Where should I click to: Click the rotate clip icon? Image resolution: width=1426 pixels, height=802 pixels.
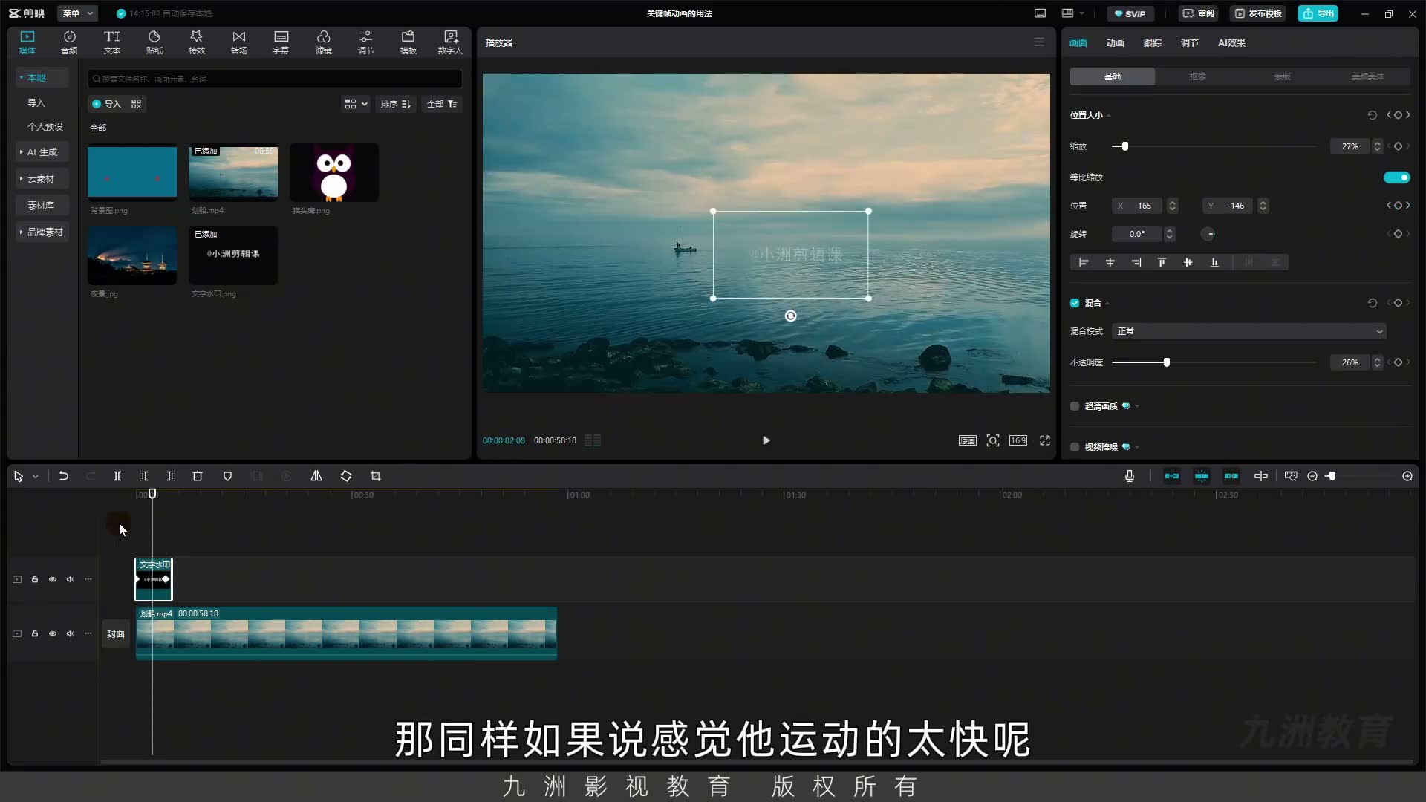pyautogui.click(x=346, y=476)
